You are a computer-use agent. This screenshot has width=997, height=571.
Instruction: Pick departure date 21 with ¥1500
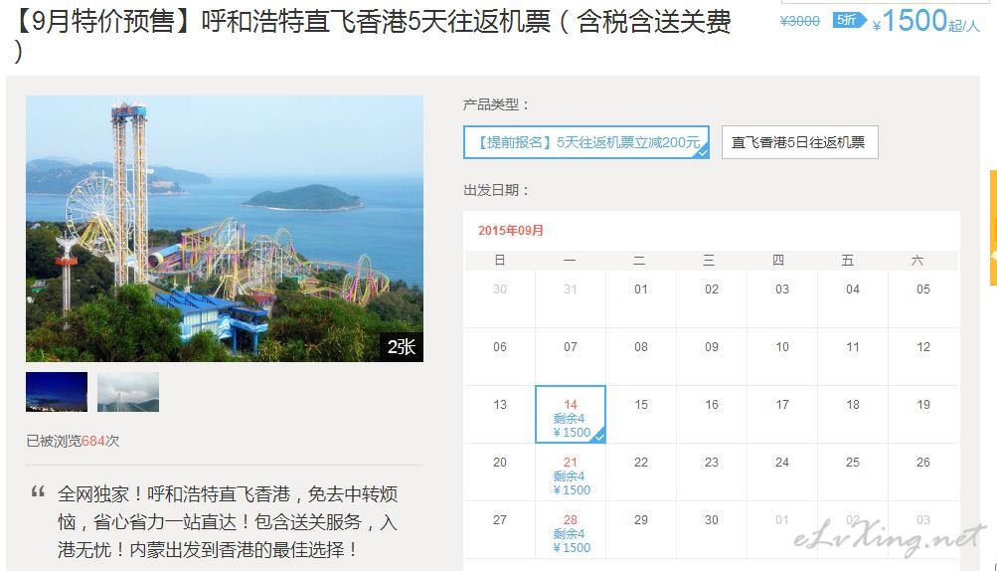571,473
